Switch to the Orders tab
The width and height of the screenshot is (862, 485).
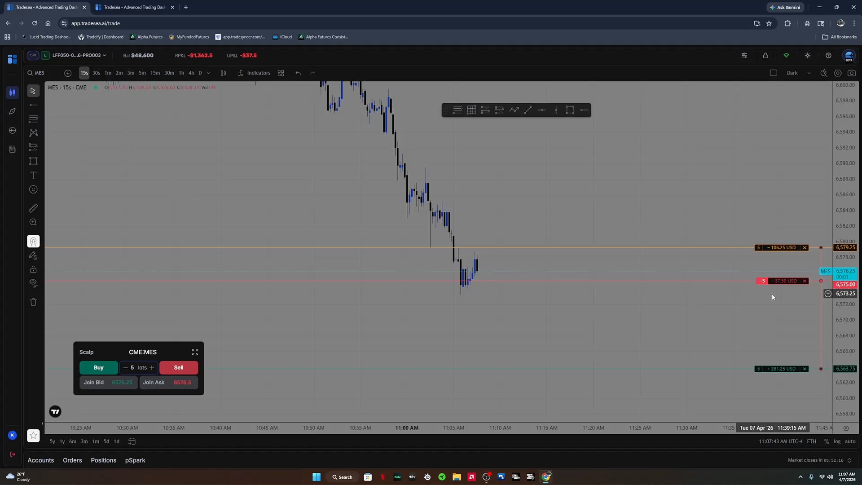tap(72, 460)
